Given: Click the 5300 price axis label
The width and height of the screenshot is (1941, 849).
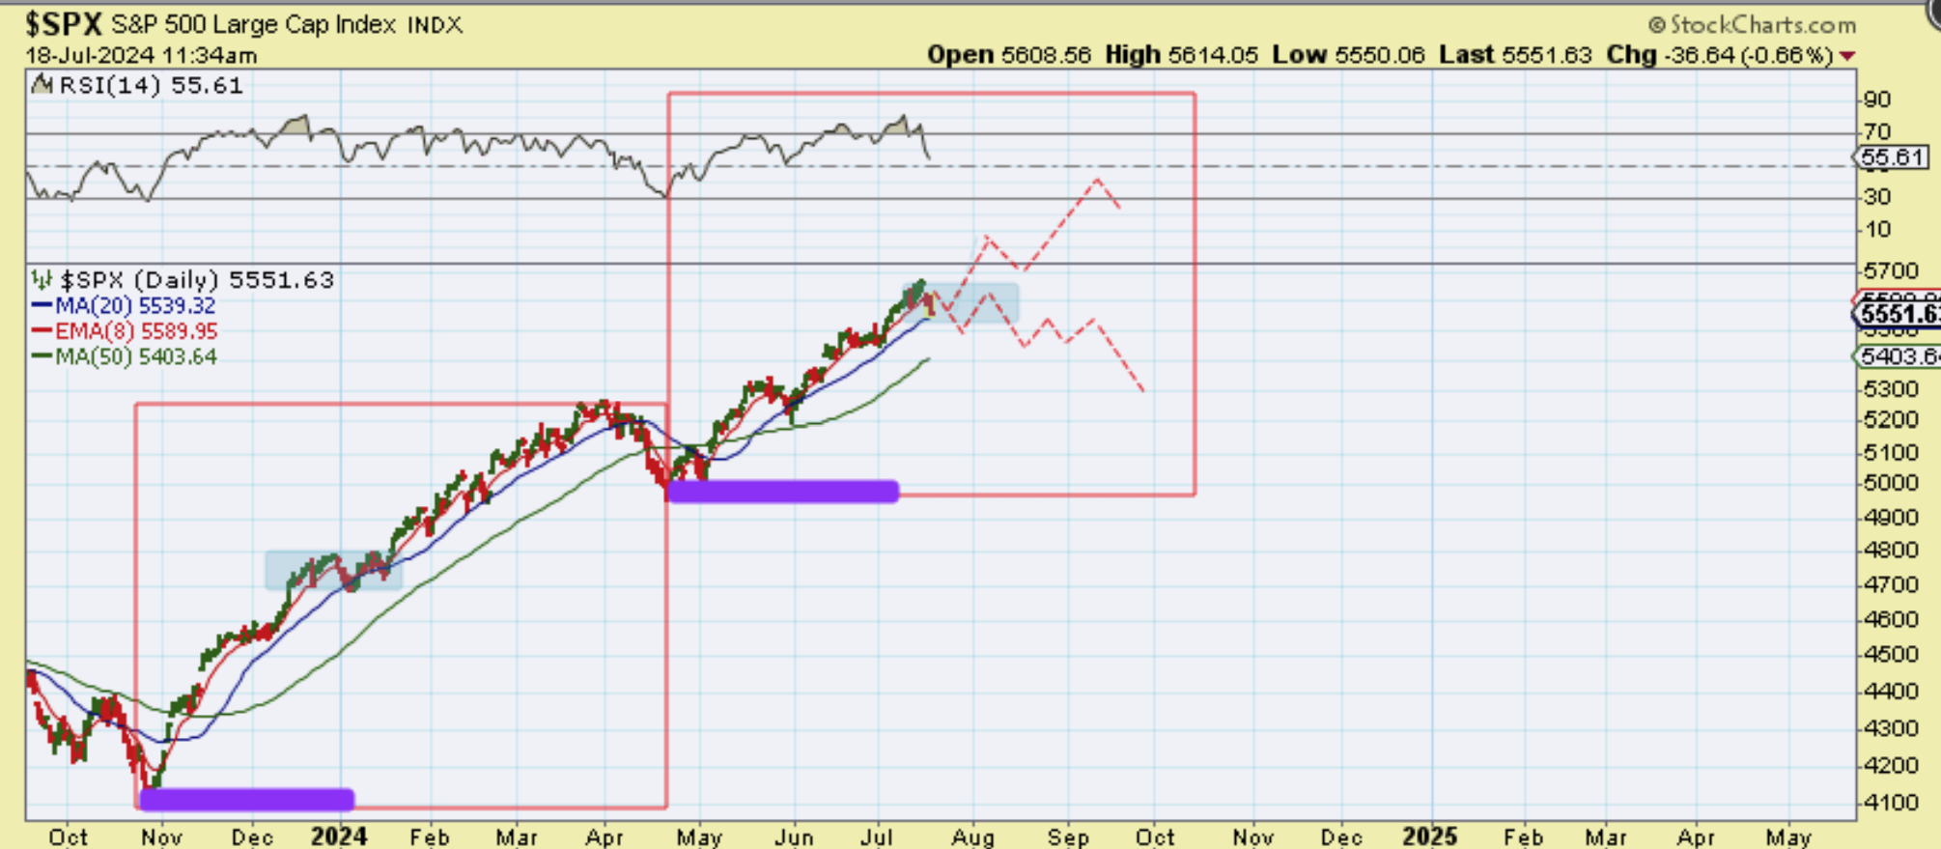Looking at the screenshot, I should (1891, 389).
